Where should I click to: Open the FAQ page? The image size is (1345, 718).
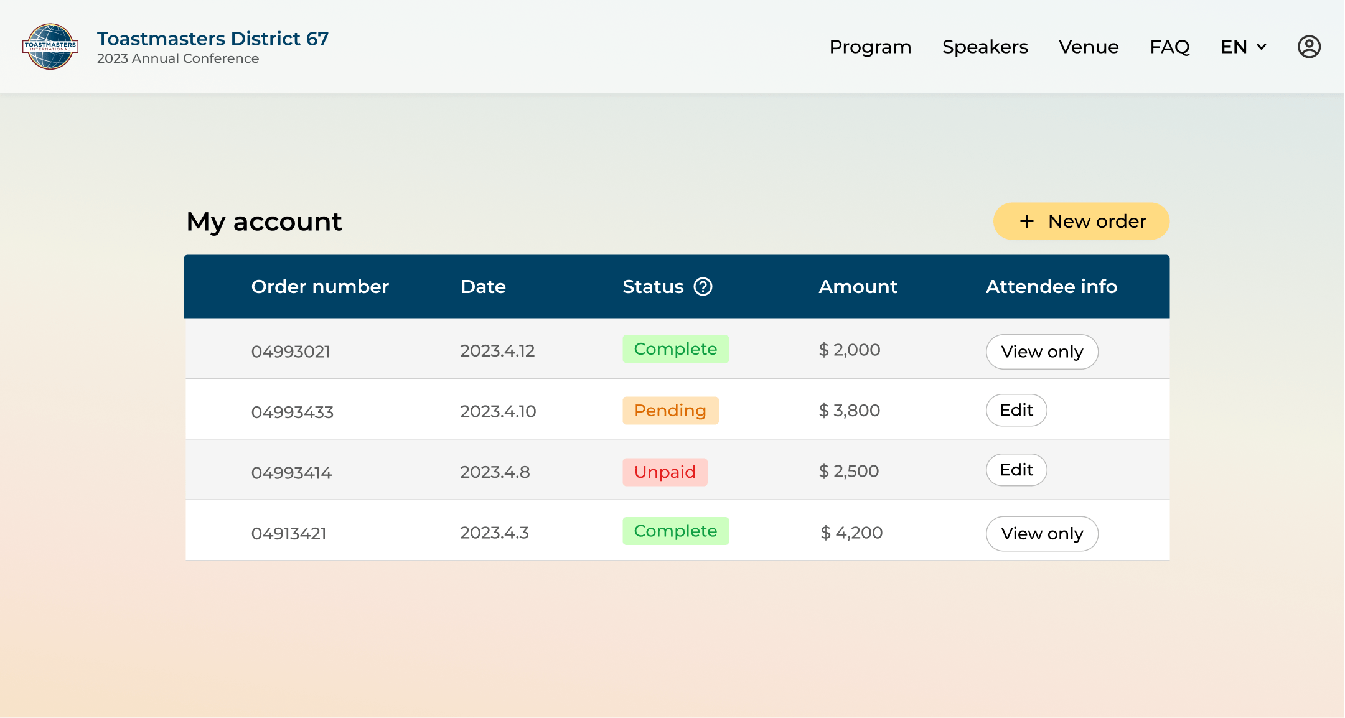(1169, 47)
